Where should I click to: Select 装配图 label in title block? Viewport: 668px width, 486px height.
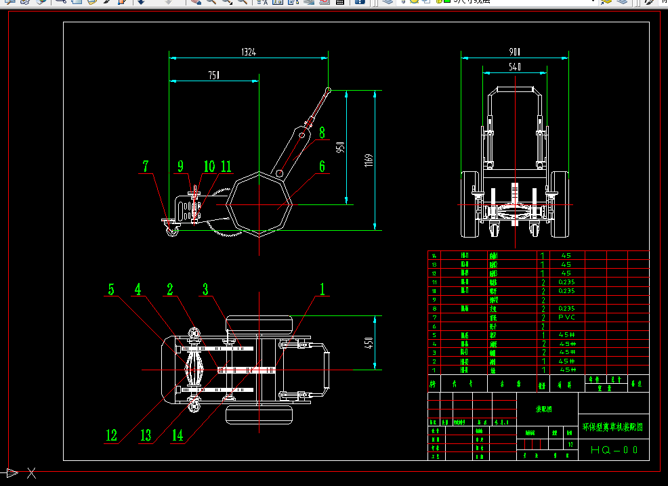click(544, 409)
